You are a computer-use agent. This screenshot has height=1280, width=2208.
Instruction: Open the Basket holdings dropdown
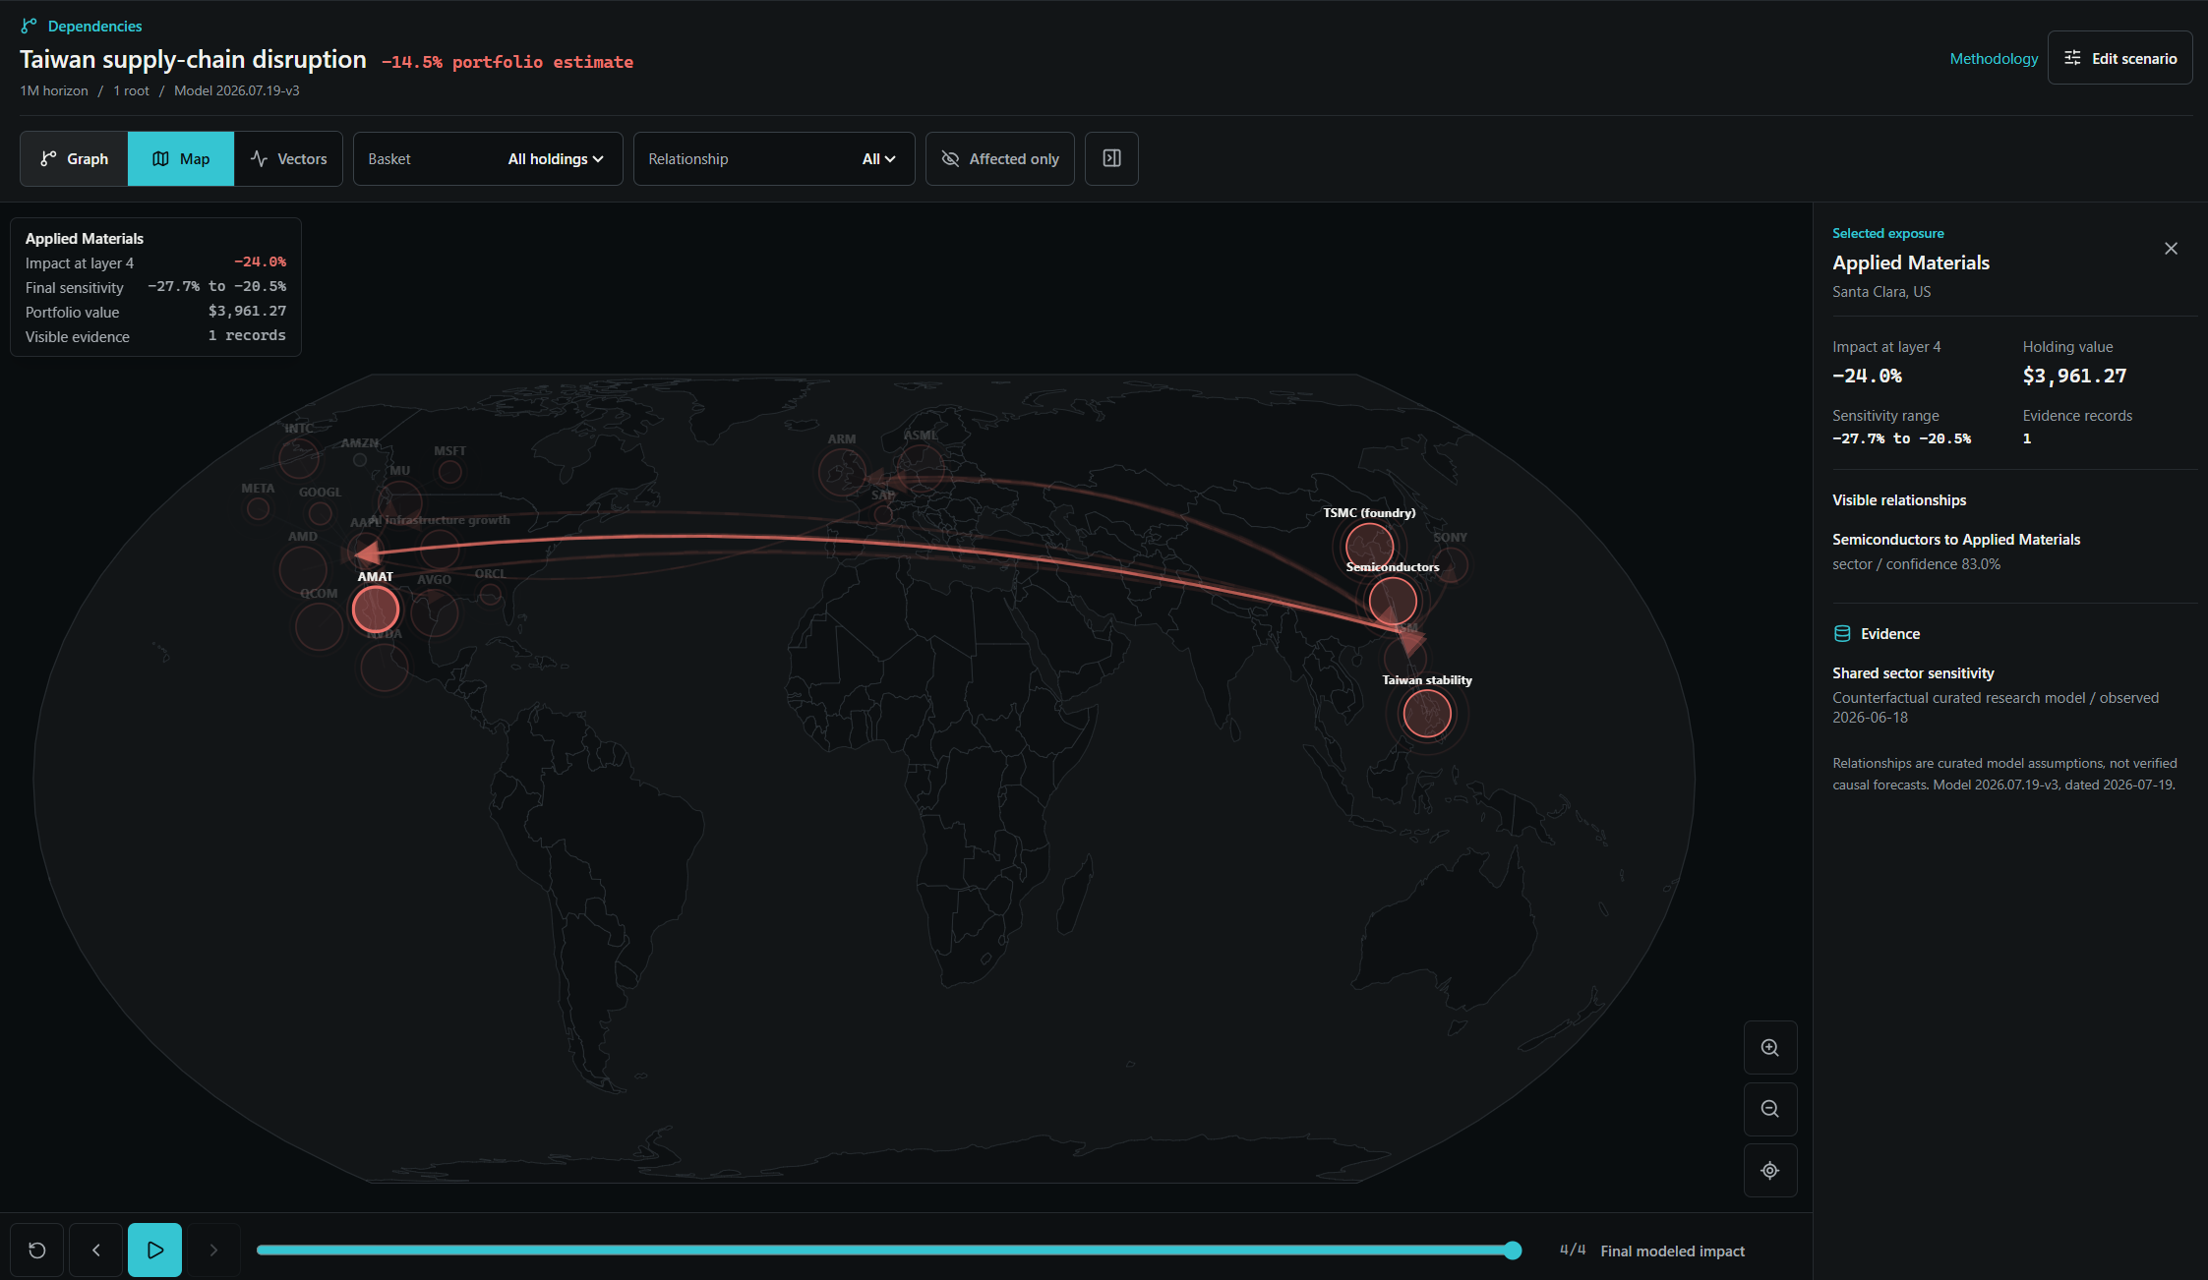(488, 158)
